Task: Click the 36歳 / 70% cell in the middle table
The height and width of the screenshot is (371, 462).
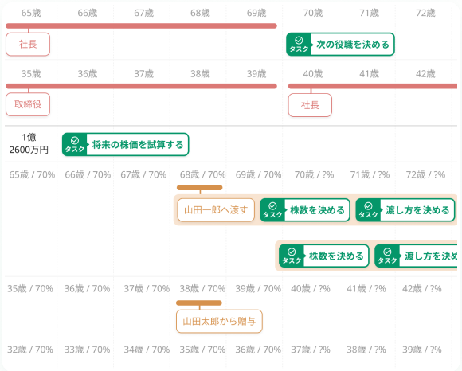Action: click(87, 288)
